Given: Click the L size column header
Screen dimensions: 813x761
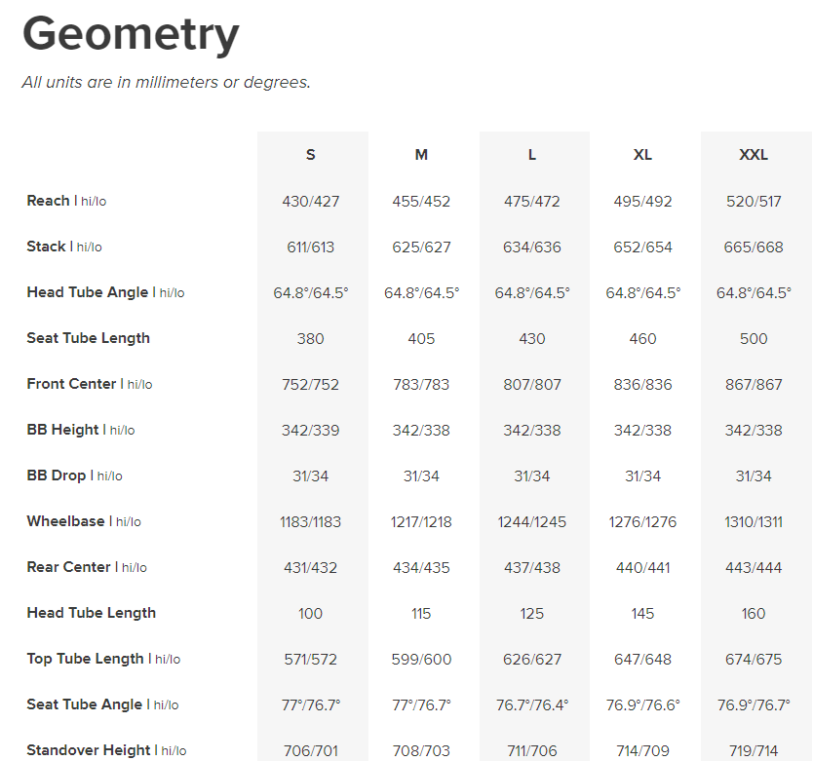Looking at the screenshot, I should (x=532, y=155).
